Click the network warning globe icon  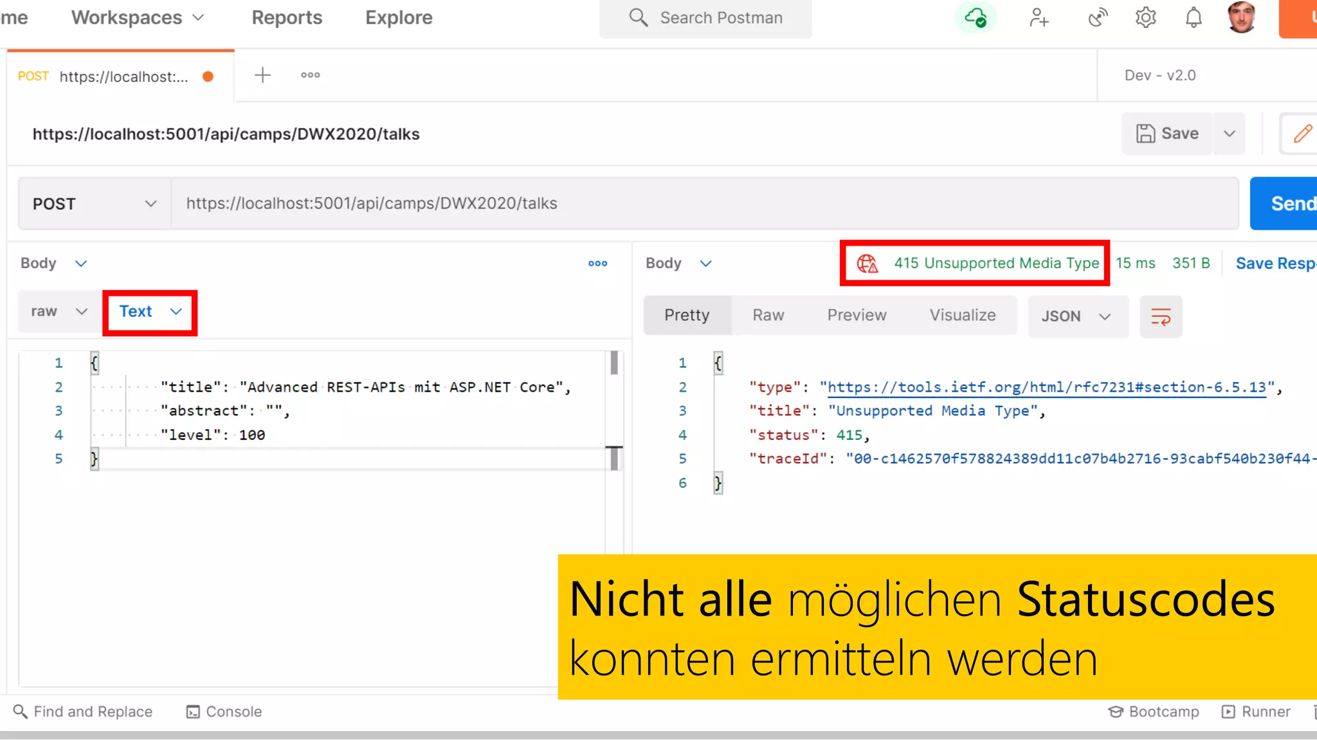pos(867,263)
